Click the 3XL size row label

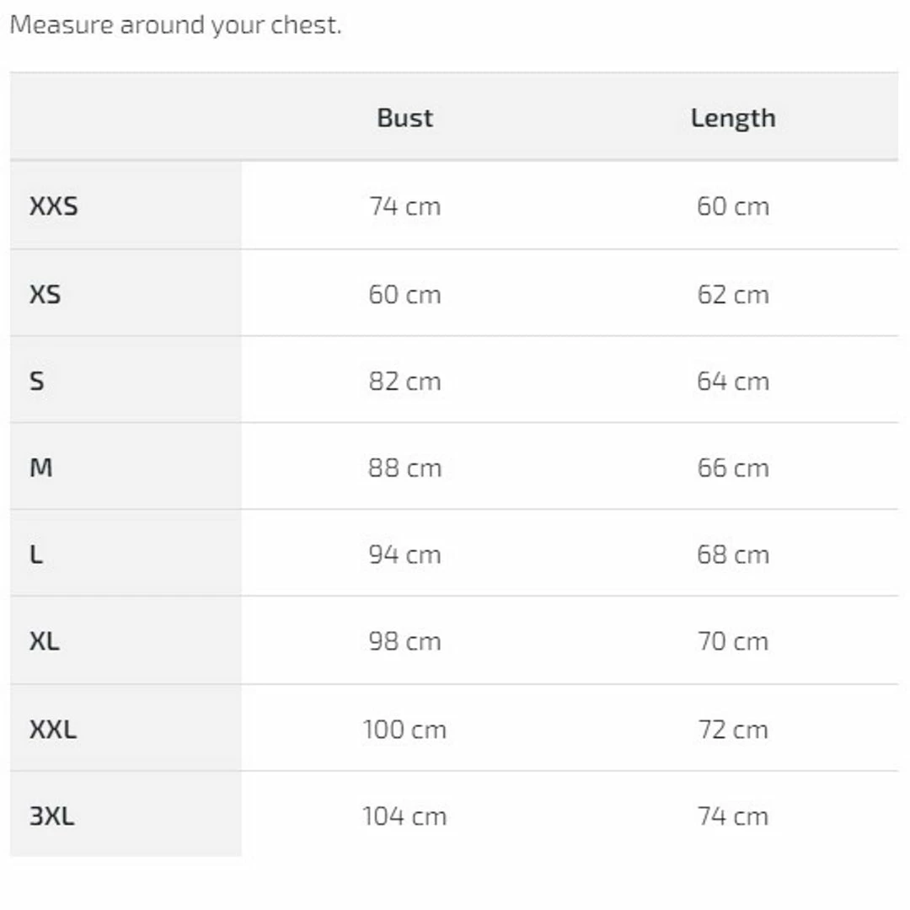(x=52, y=816)
